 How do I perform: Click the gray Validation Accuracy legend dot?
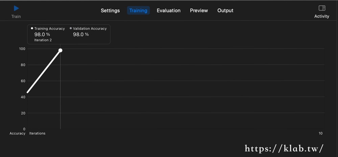(x=71, y=29)
